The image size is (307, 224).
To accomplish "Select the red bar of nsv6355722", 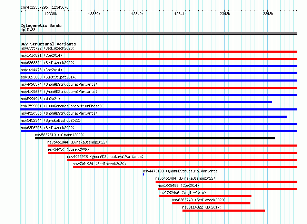I will tap(159, 52).
